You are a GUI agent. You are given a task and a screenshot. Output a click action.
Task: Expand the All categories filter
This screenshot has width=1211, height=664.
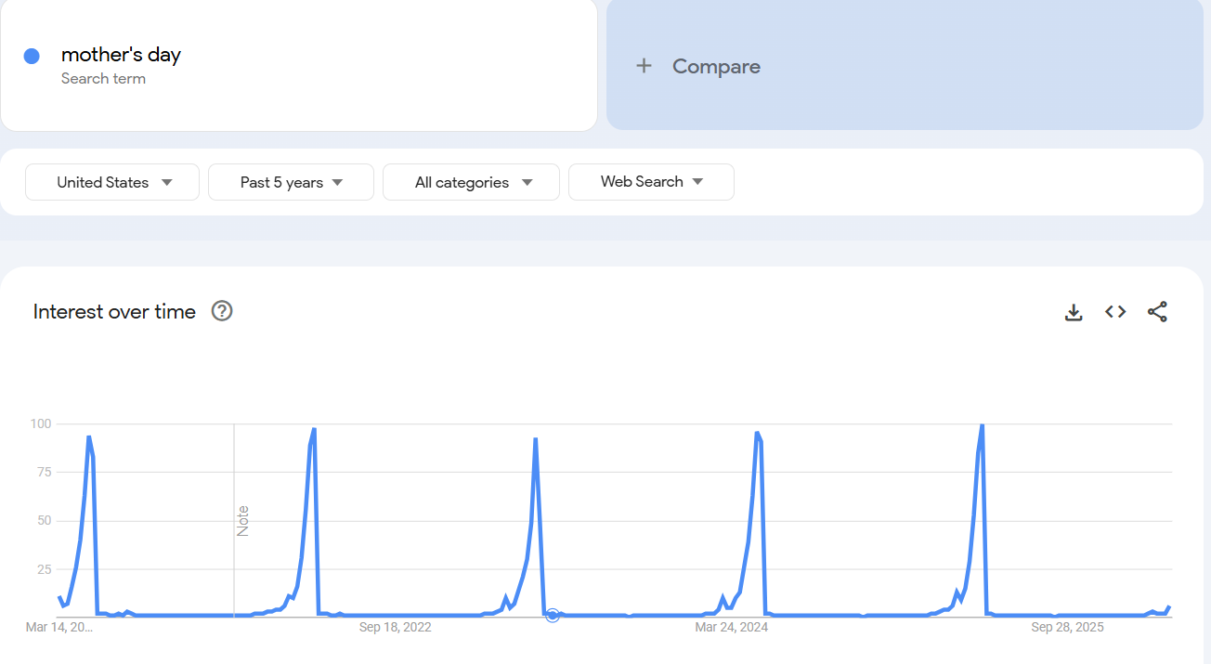(x=471, y=182)
